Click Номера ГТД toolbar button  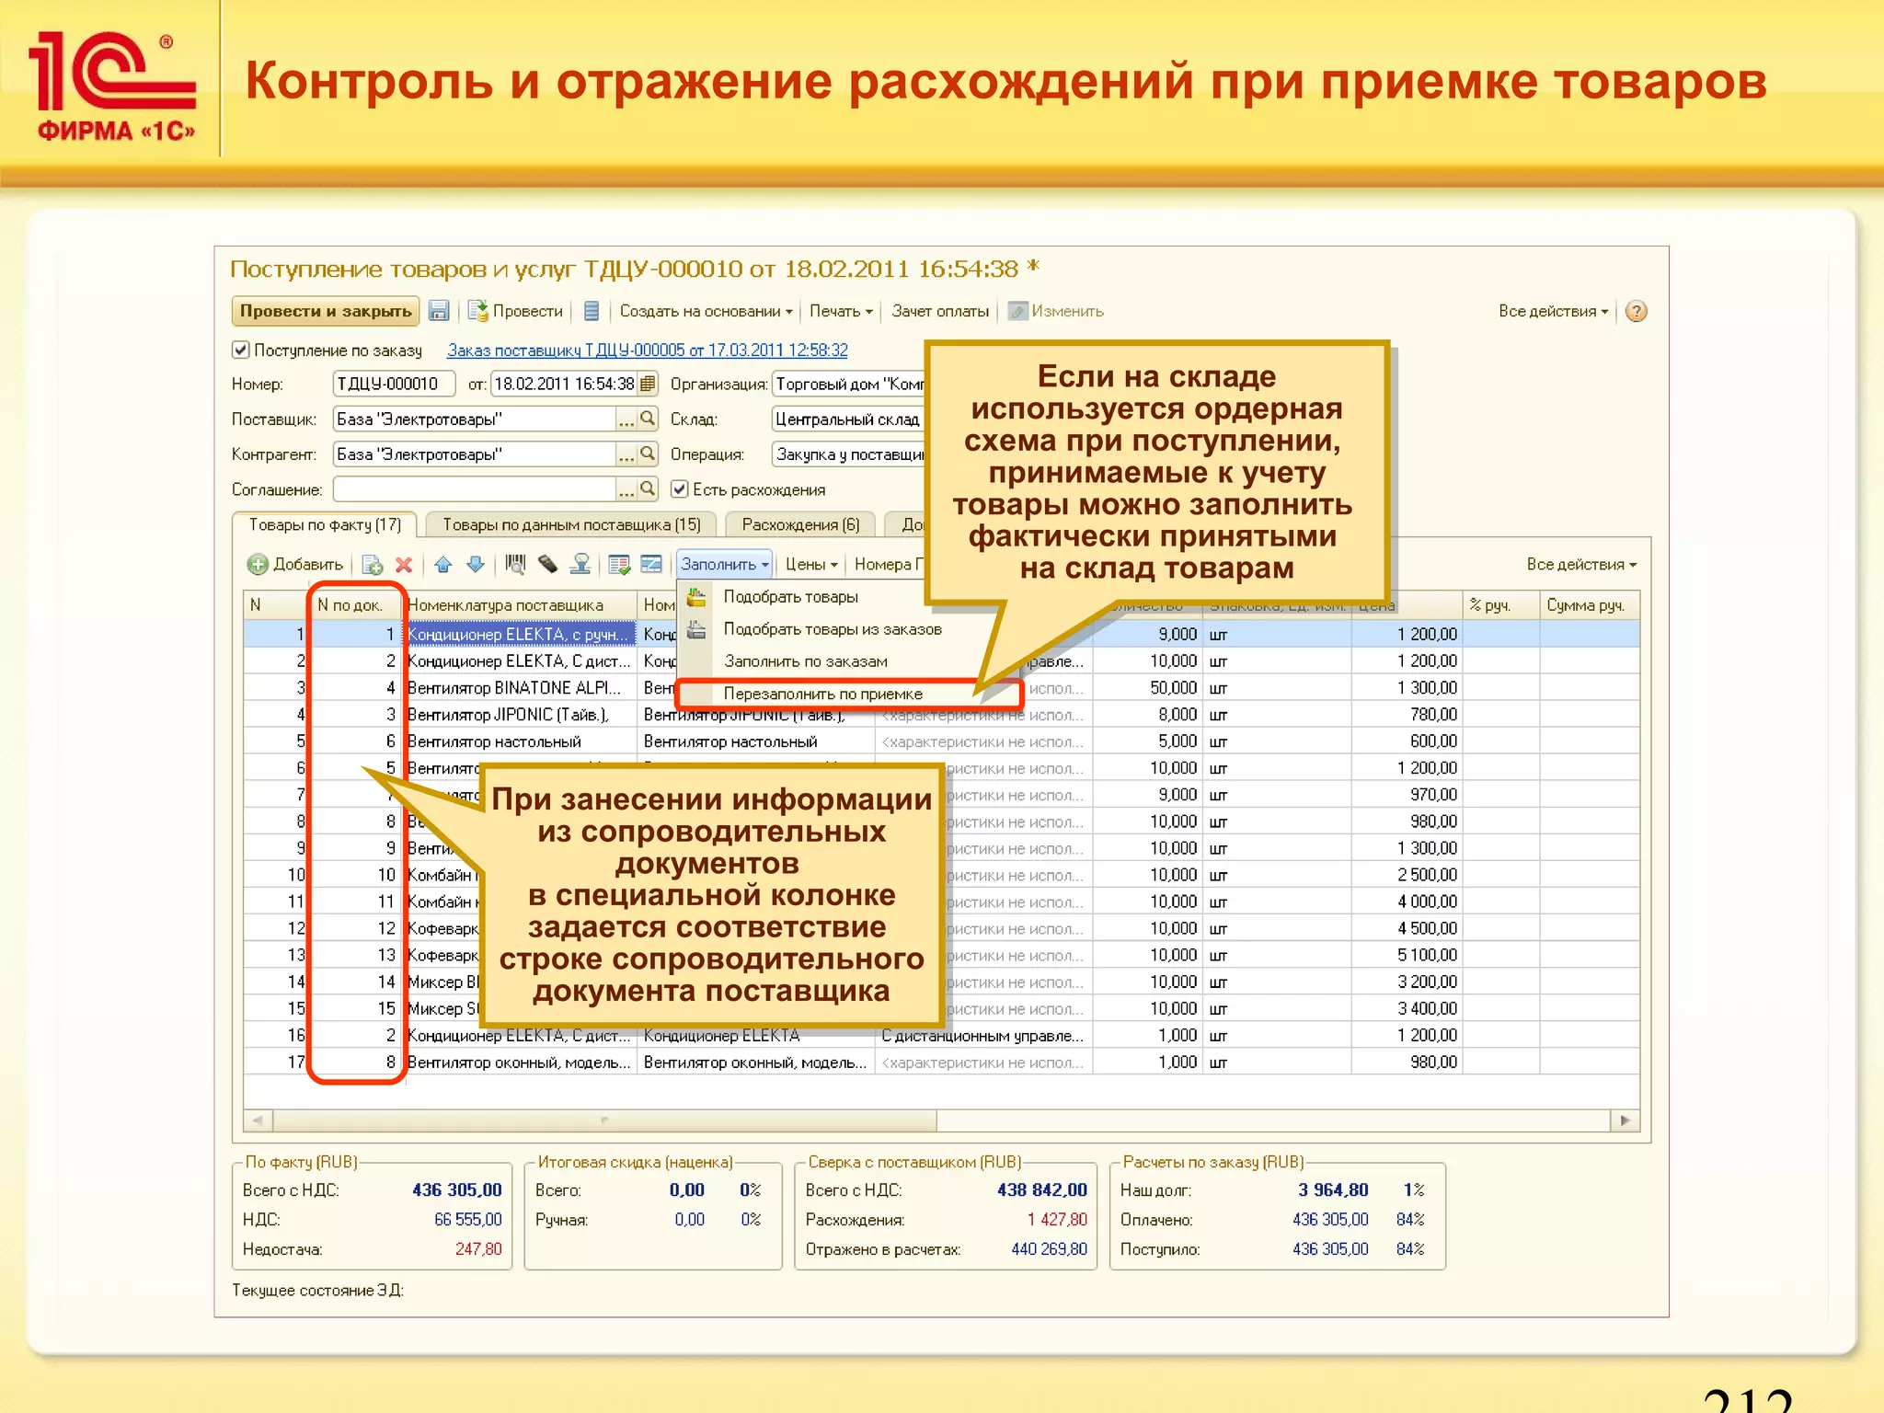889,564
